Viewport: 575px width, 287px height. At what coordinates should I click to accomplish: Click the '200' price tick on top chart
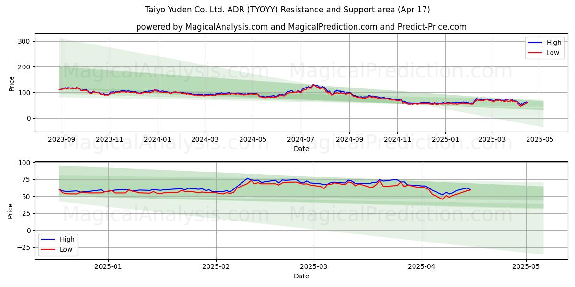25,67
